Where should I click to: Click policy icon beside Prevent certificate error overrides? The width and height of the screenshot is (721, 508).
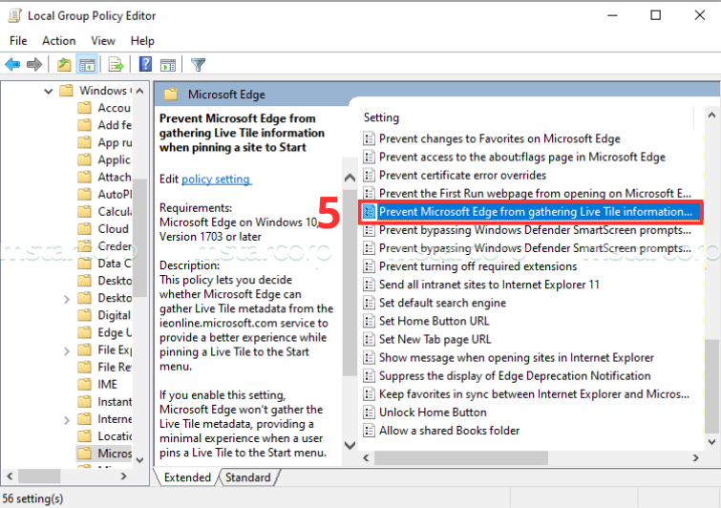[x=369, y=175]
